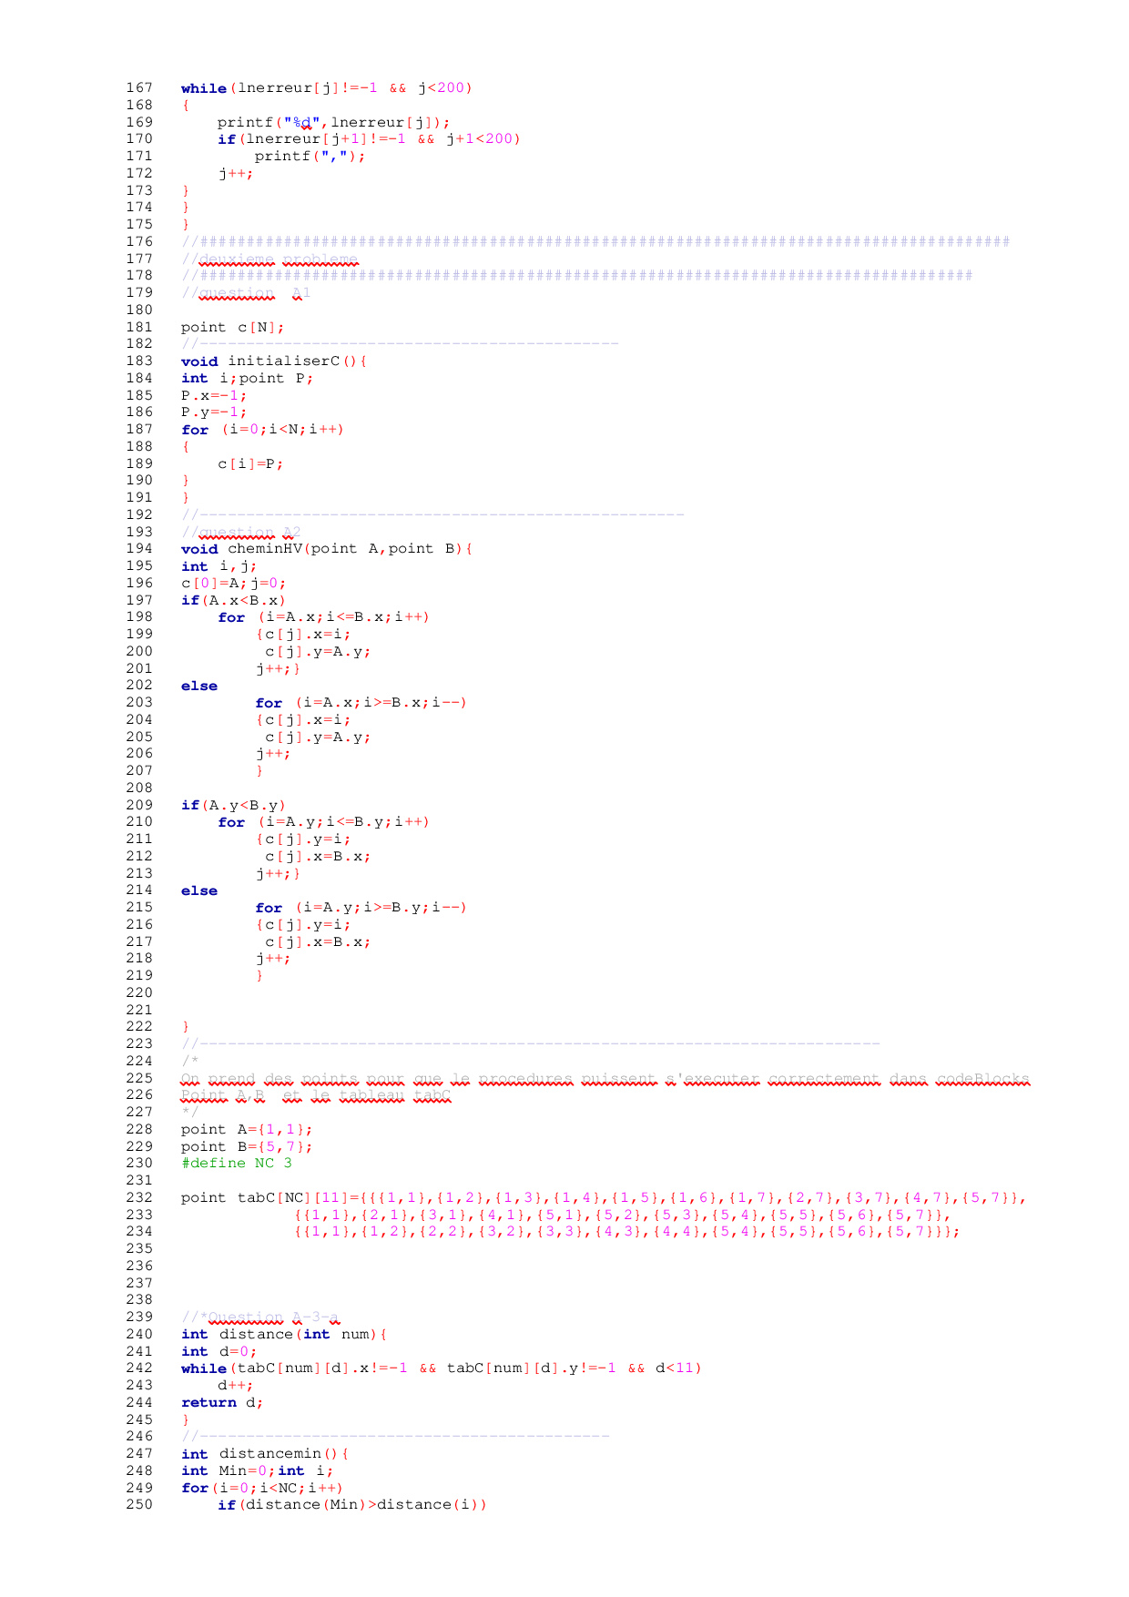Click the 'point A={1,1};' declaration
Viewport: 1129px width, 1597px height.
tap(246, 1130)
